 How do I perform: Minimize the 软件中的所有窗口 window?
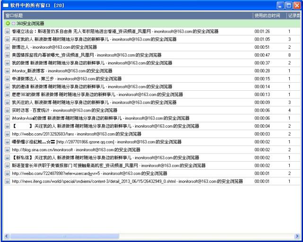point(280,5)
